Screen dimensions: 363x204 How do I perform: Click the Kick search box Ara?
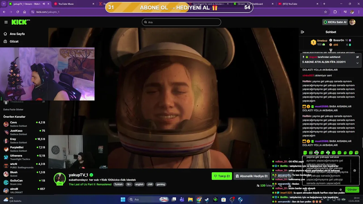[x=181, y=22]
